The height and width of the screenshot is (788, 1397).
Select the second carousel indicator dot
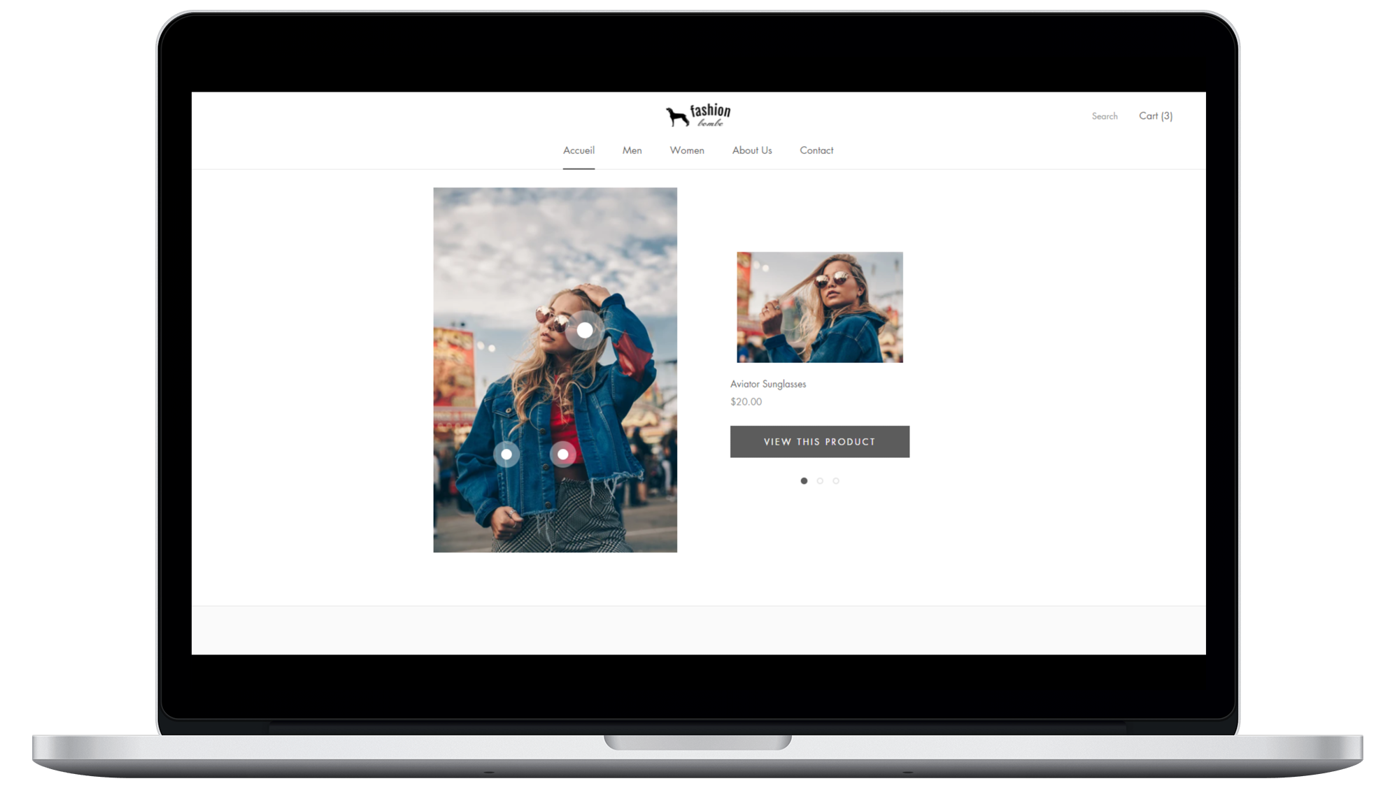pos(819,480)
